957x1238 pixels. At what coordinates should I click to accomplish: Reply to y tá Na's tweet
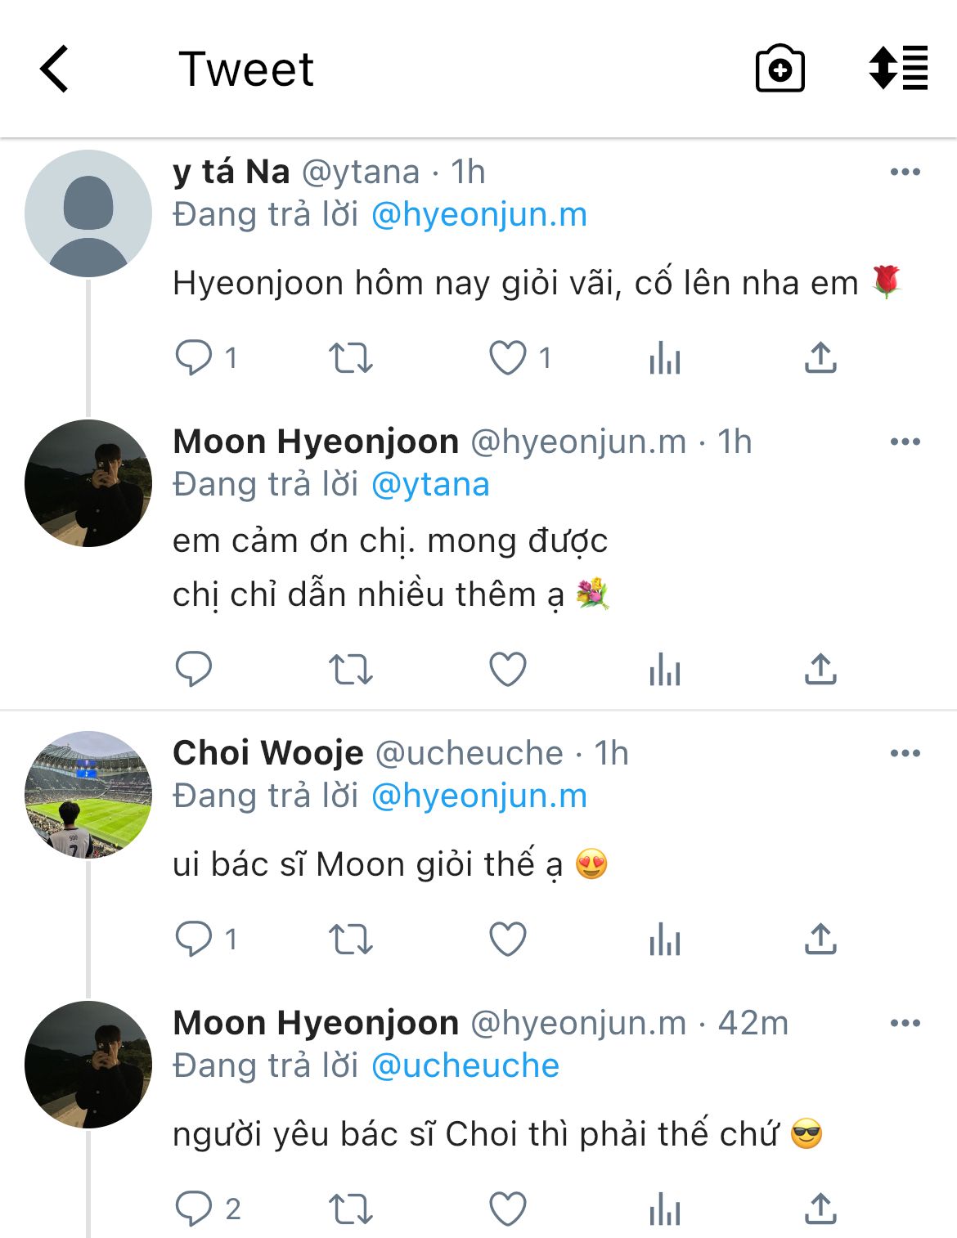pos(194,357)
